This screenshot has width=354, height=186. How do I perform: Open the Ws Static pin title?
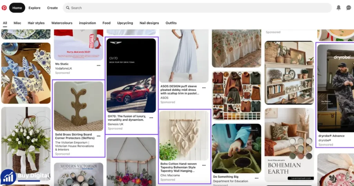pos(62,64)
